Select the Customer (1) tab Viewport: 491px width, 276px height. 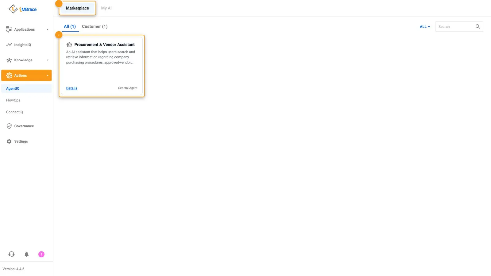[95, 26]
